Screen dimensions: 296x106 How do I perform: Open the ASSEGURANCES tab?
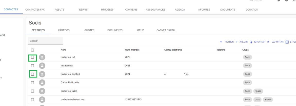pyautogui.click(x=155, y=10)
